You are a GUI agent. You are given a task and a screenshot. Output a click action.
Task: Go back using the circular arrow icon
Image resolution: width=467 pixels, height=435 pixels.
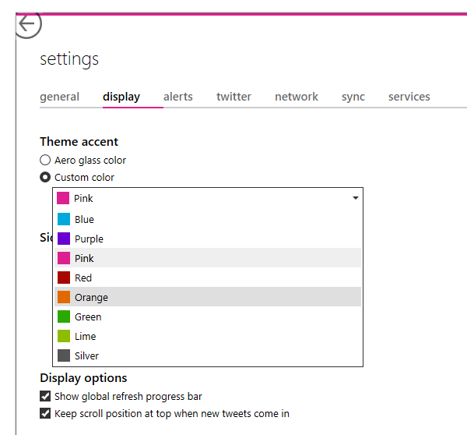(28, 24)
